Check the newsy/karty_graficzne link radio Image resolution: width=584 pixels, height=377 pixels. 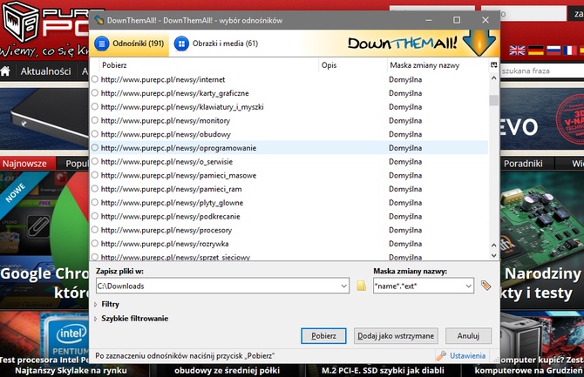(x=95, y=92)
